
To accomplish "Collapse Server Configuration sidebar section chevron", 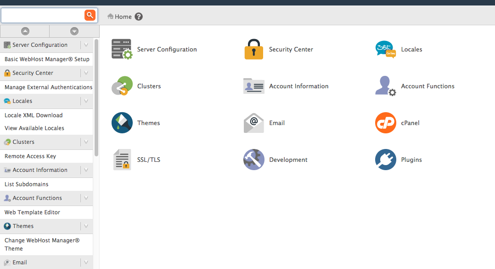I will point(86,45).
